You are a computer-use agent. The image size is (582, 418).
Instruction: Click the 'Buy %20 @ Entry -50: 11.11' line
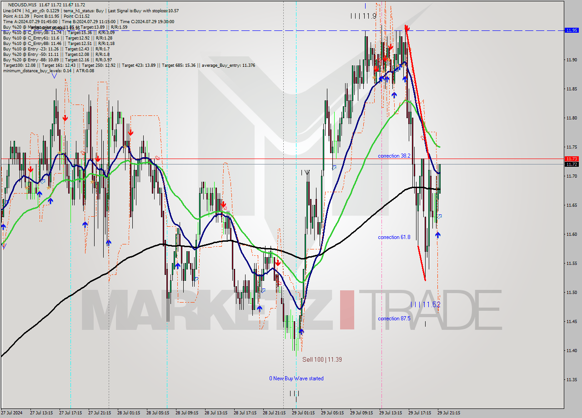click(x=56, y=54)
